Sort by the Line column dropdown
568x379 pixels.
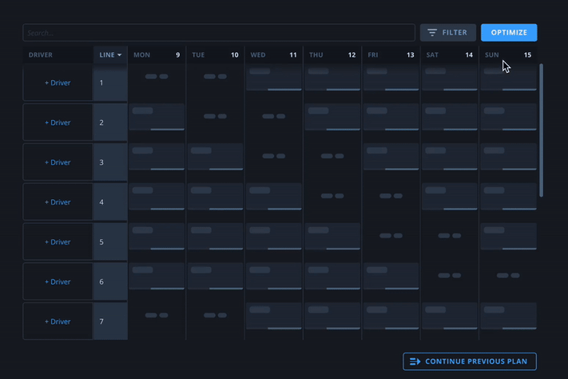pos(110,54)
